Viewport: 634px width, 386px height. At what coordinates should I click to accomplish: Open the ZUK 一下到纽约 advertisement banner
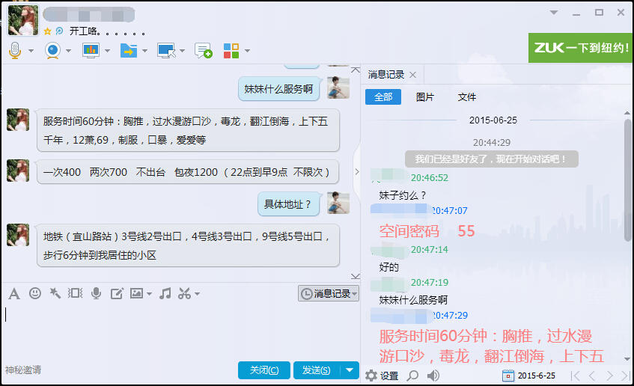pos(580,48)
